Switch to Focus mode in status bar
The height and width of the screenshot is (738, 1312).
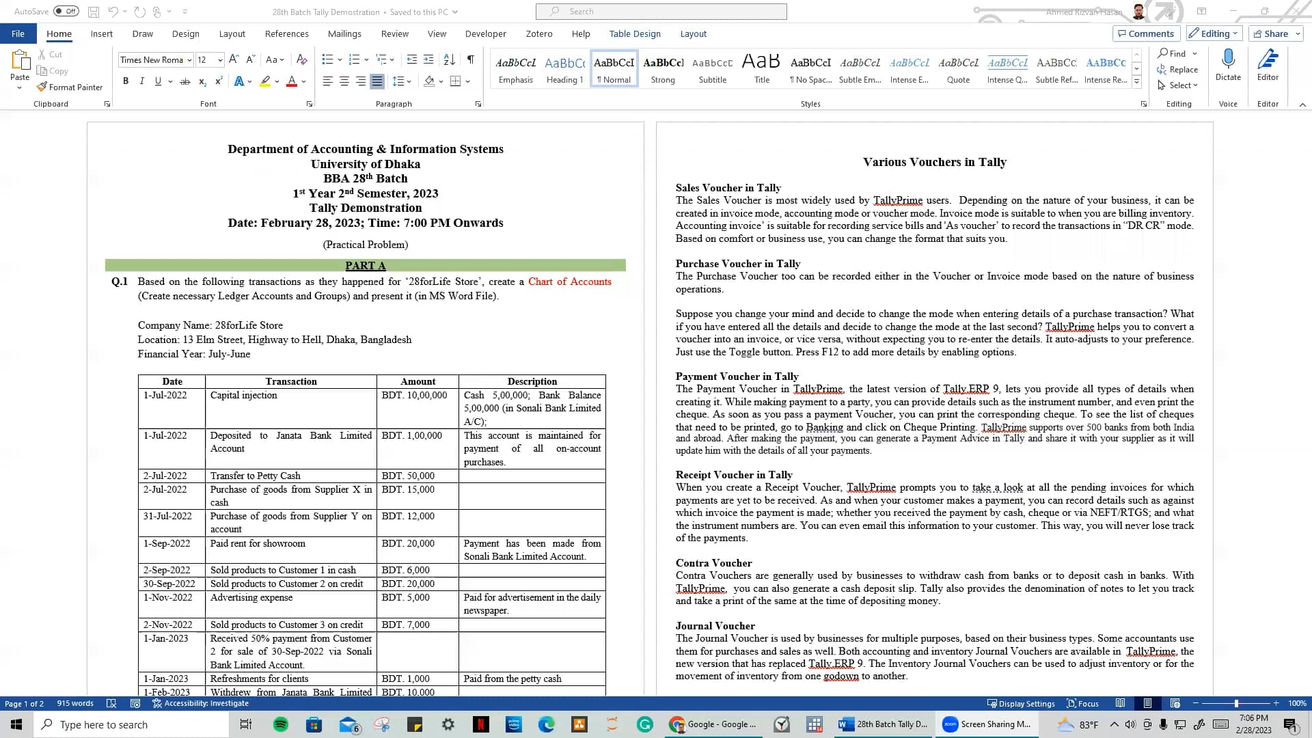coord(1082,703)
